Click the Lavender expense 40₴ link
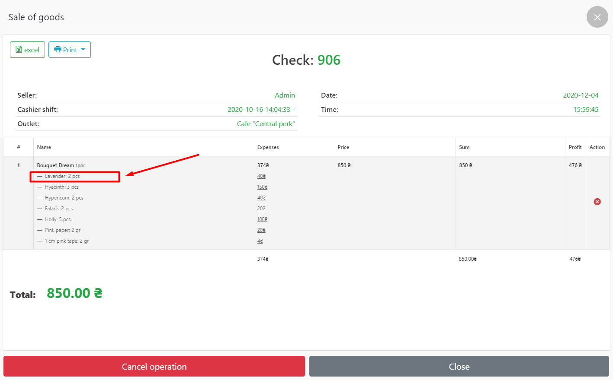Screen dimensions: 613x380 [261, 176]
